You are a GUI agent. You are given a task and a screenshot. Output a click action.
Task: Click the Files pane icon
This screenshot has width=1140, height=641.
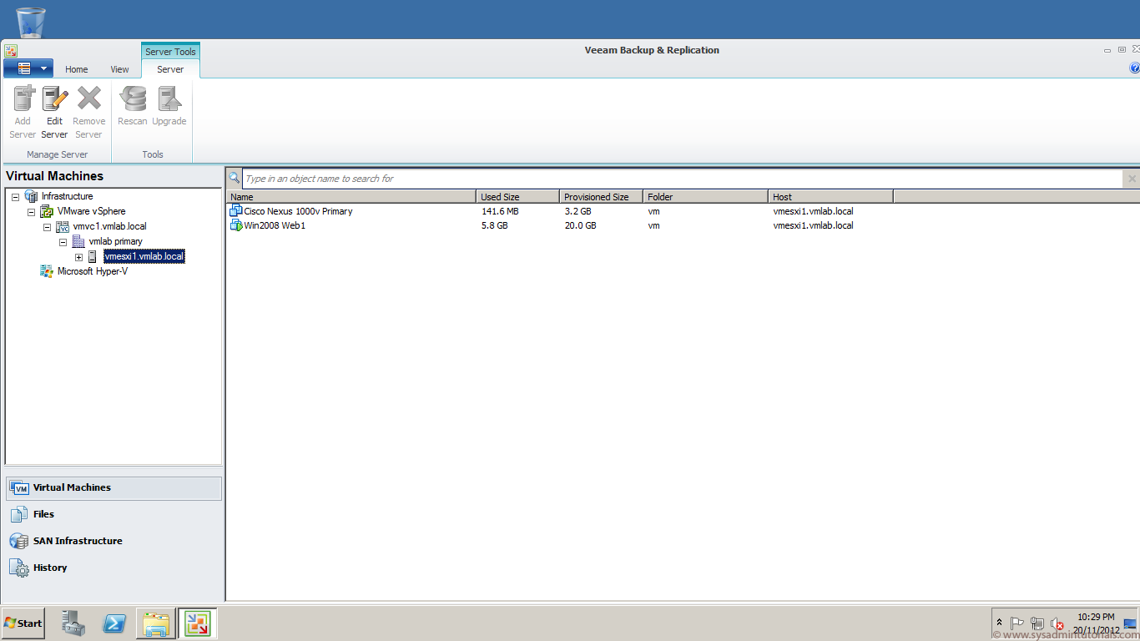tap(19, 514)
